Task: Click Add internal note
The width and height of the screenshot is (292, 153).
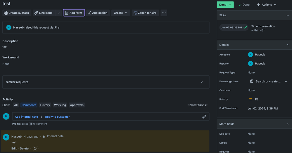Action: (x=26, y=117)
